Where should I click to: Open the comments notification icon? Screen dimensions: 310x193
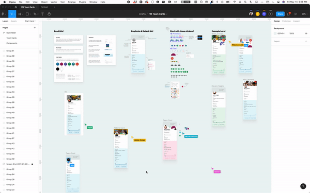pos(289,14)
